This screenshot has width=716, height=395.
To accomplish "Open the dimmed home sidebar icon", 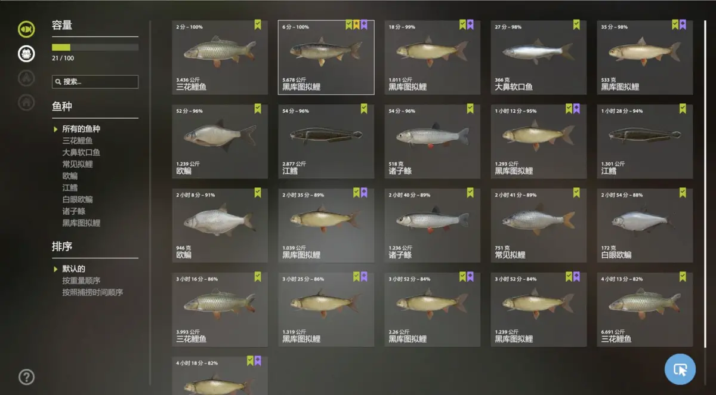I will pos(26,102).
